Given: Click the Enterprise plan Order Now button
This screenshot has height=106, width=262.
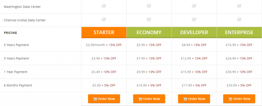Looking at the screenshot, I should (239, 99).
